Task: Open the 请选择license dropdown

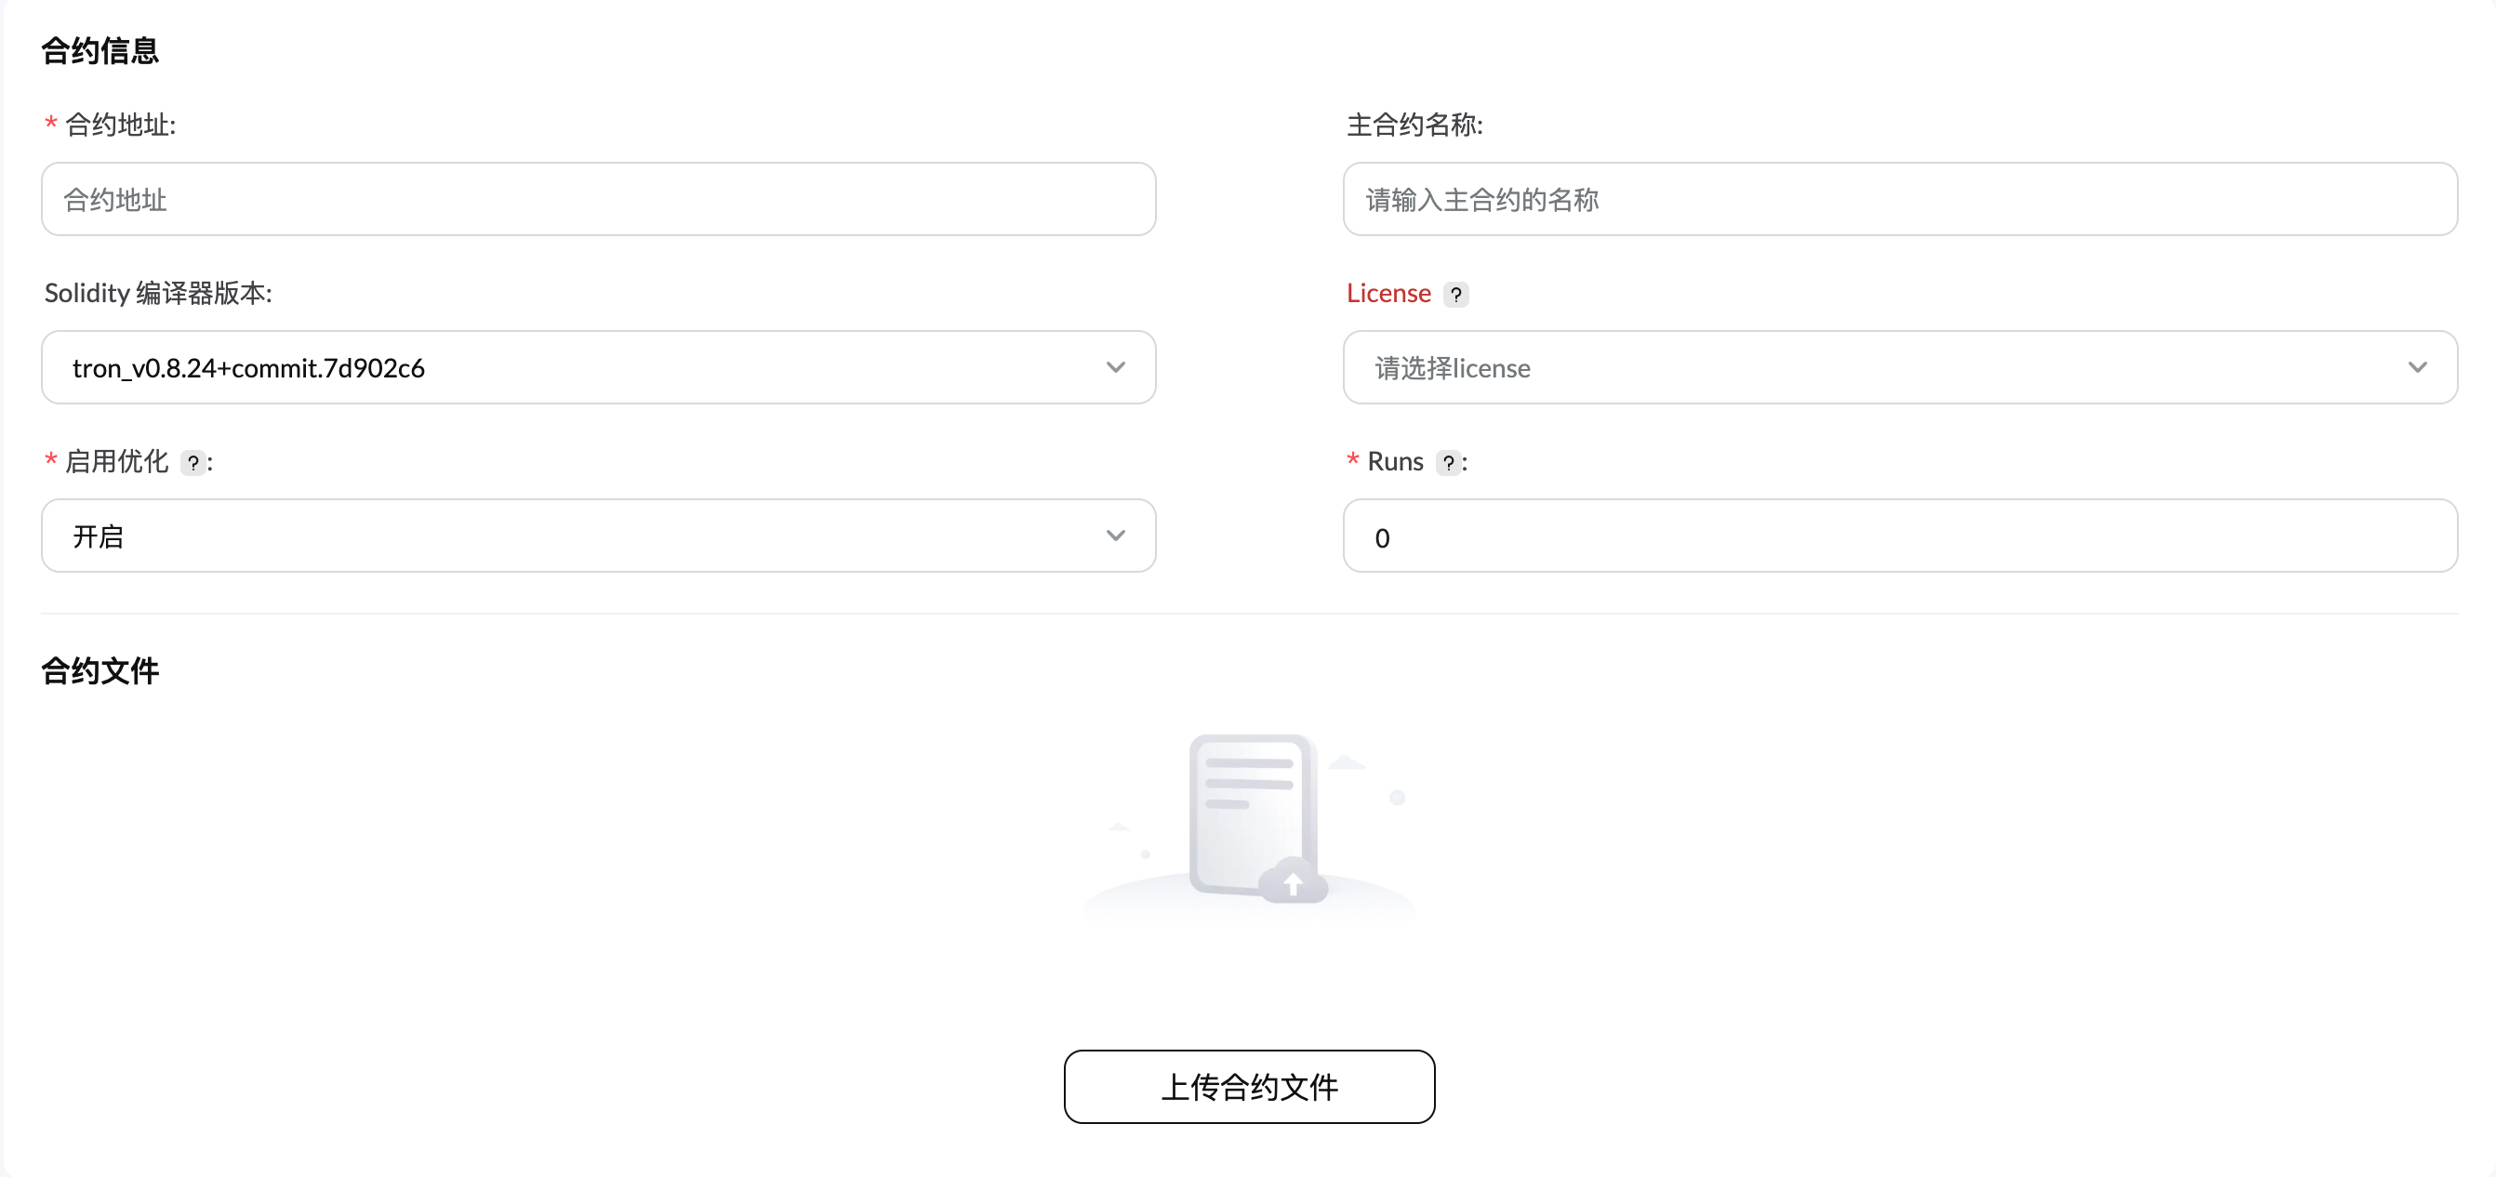Action: [1899, 367]
